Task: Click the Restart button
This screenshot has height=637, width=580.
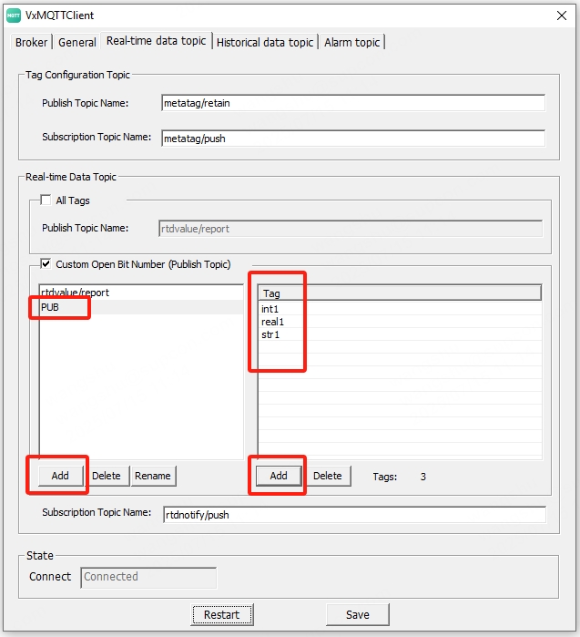Action: 222,614
